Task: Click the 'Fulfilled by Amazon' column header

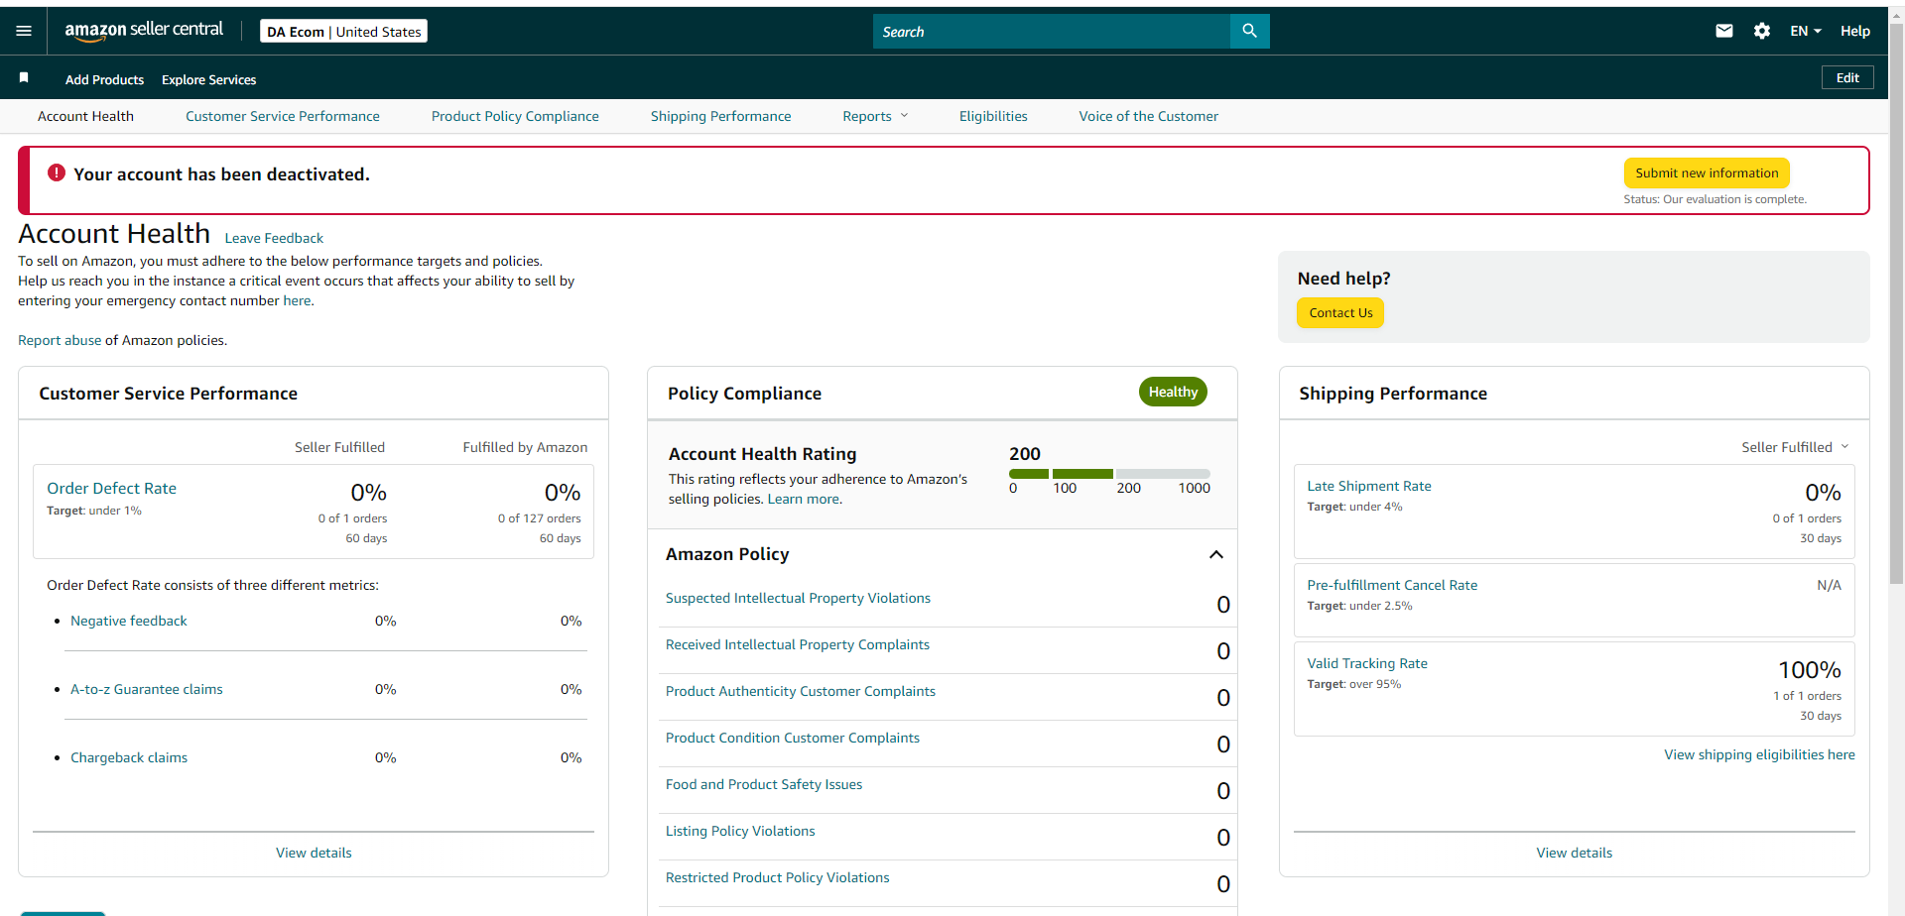Action: point(525,447)
